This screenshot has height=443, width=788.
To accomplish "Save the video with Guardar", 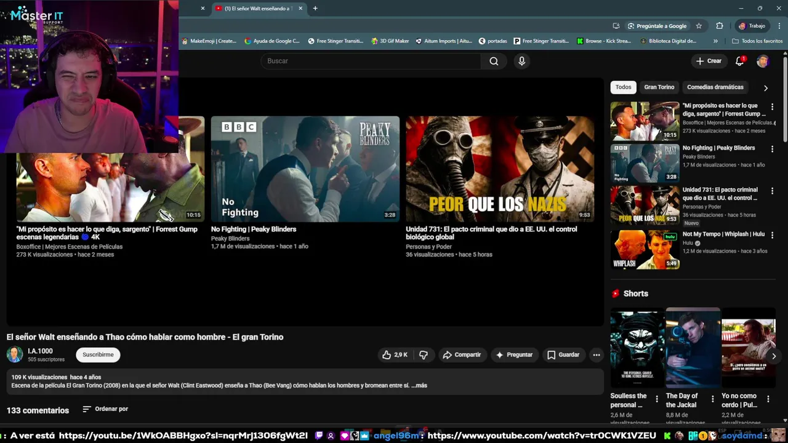I will pyautogui.click(x=563, y=355).
